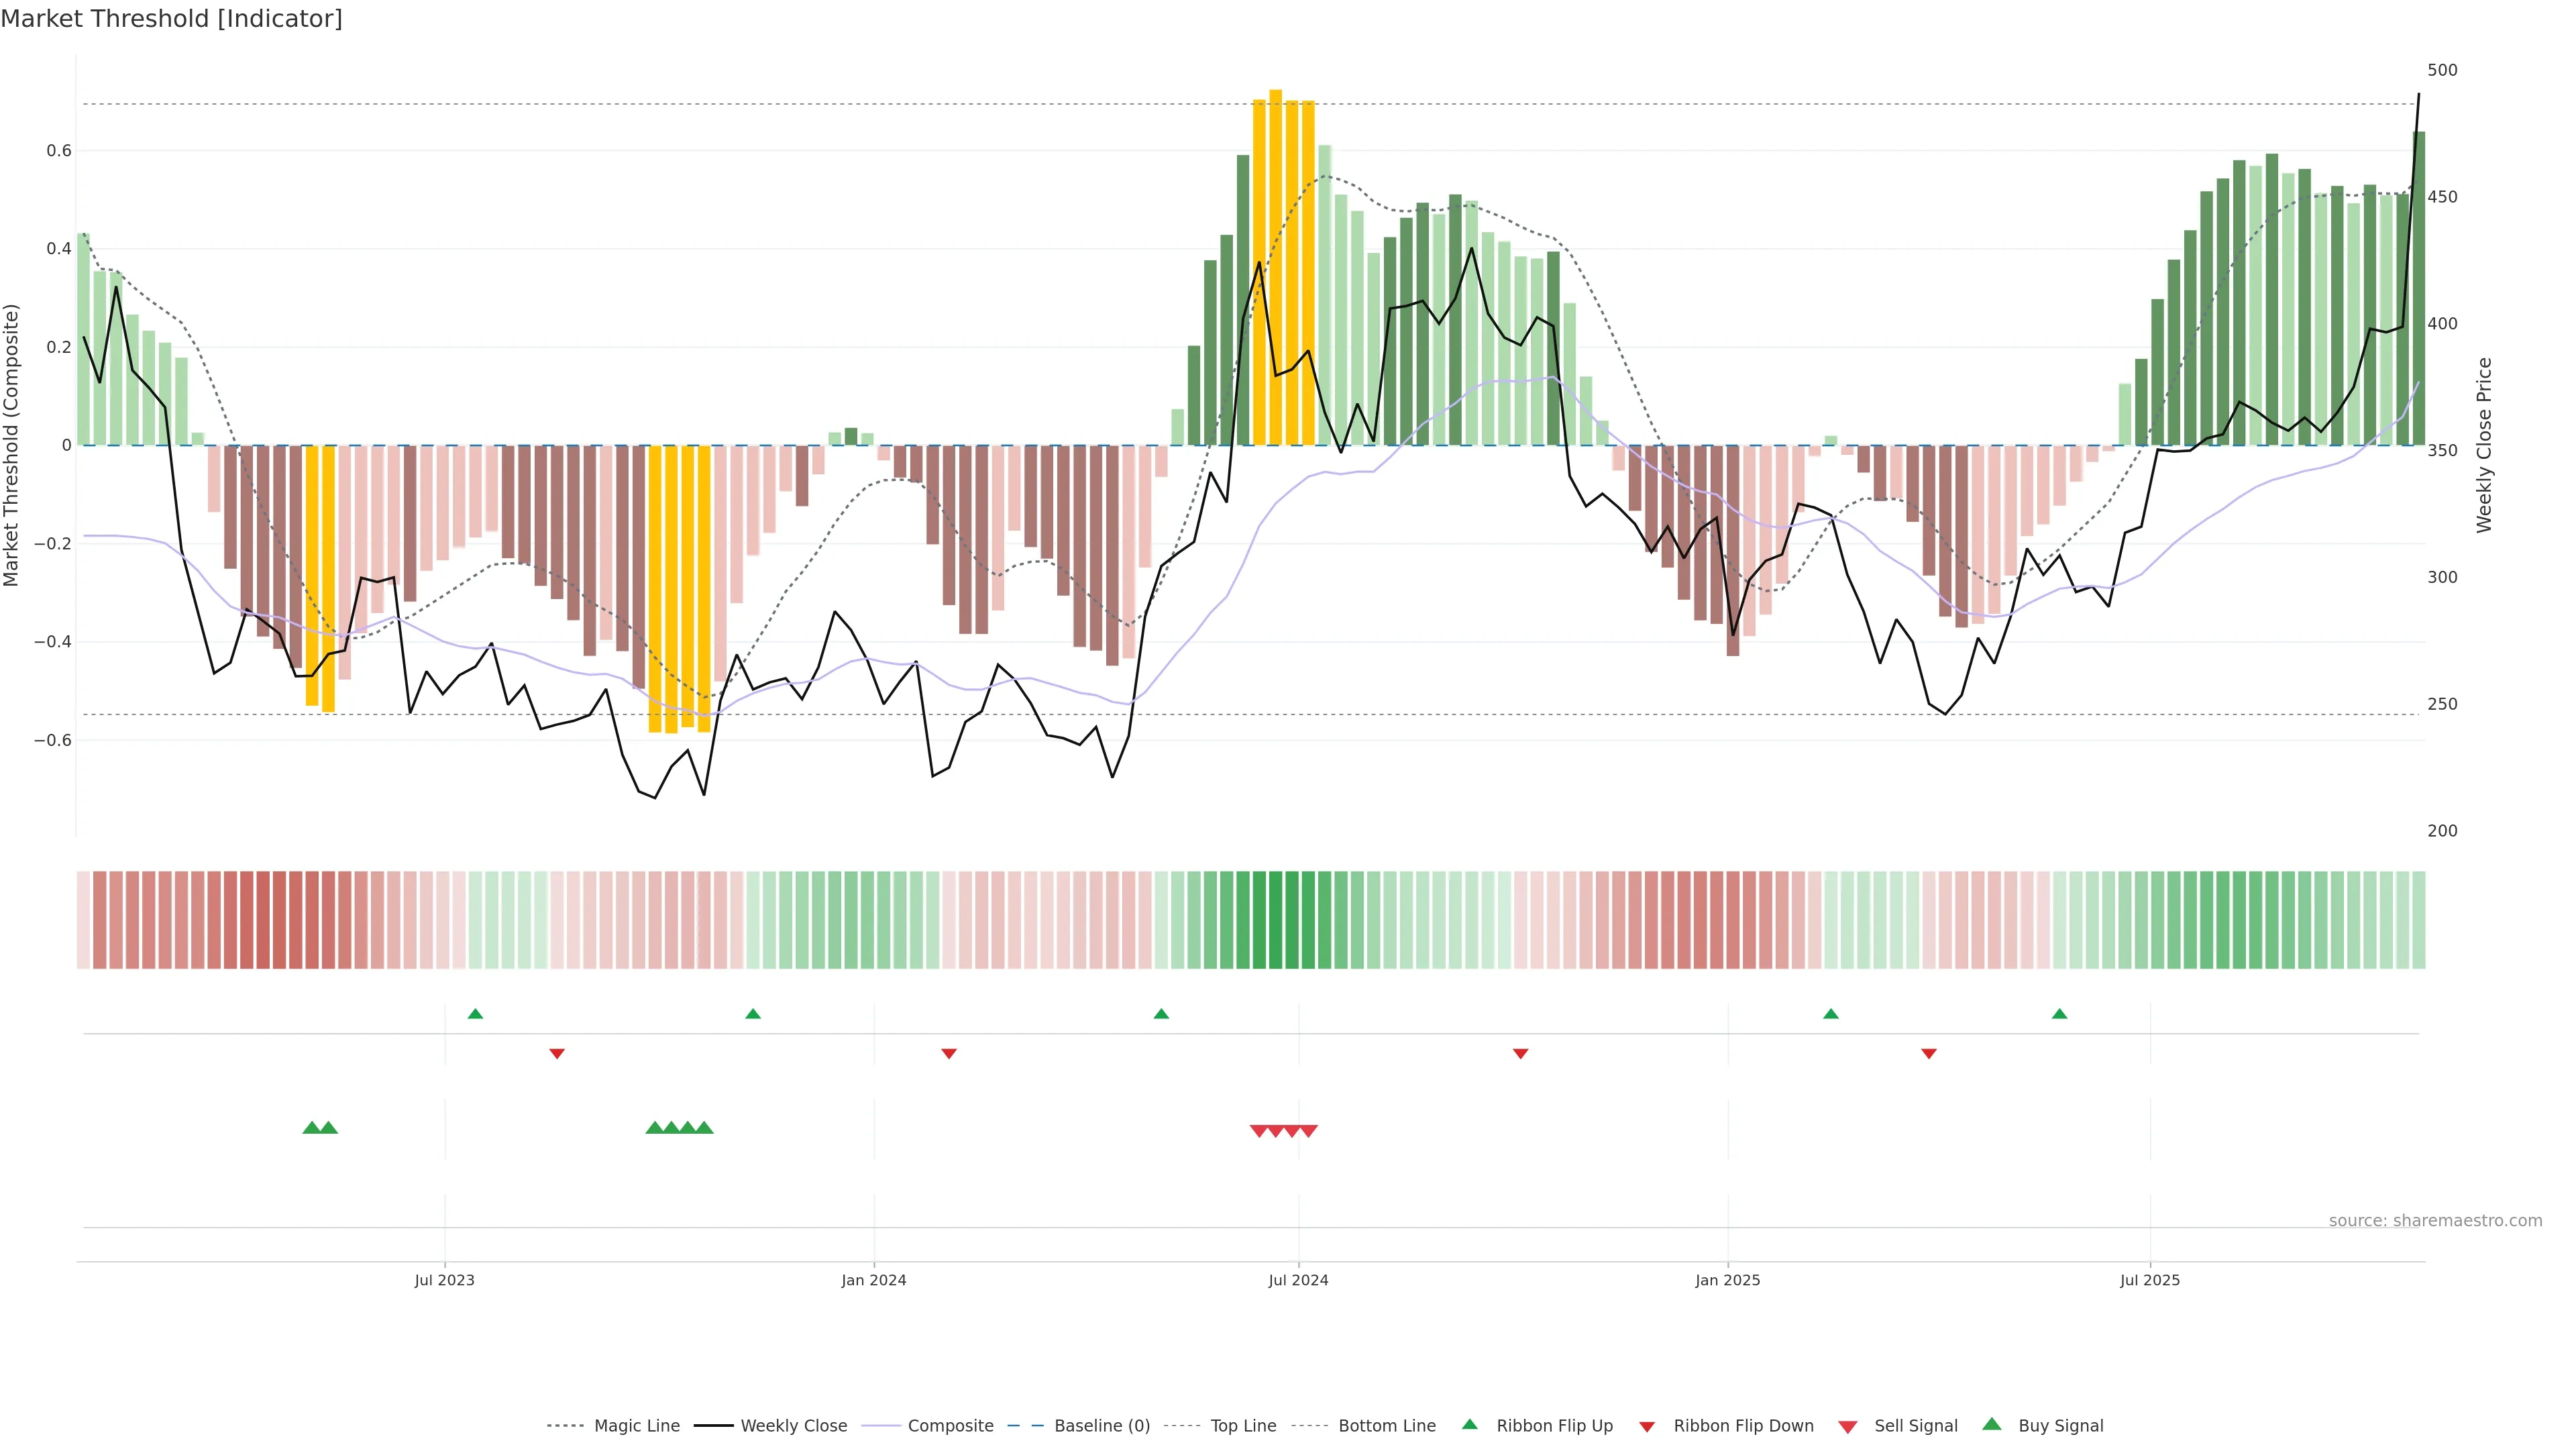Image resolution: width=2576 pixels, height=1449 pixels.
Task: Hide the Top Line legend entry
Action: [1243, 1426]
